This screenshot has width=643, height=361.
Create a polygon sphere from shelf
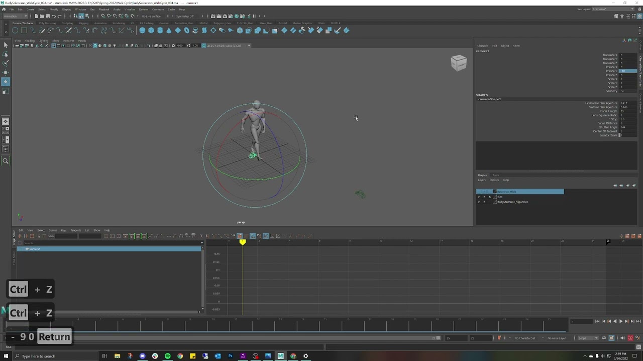pyautogui.click(x=142, y=31)
